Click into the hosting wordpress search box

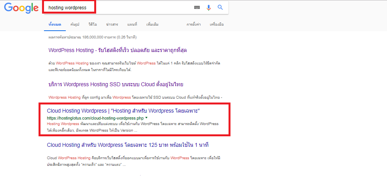pyautogui.click(x=118, y=8)
